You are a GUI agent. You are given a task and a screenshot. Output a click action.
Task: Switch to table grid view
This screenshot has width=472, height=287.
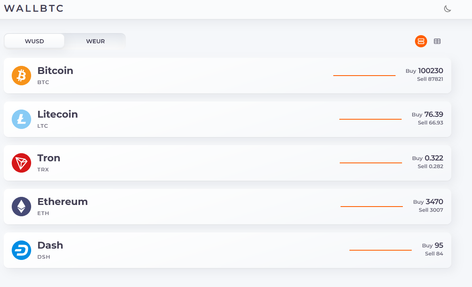437,41
